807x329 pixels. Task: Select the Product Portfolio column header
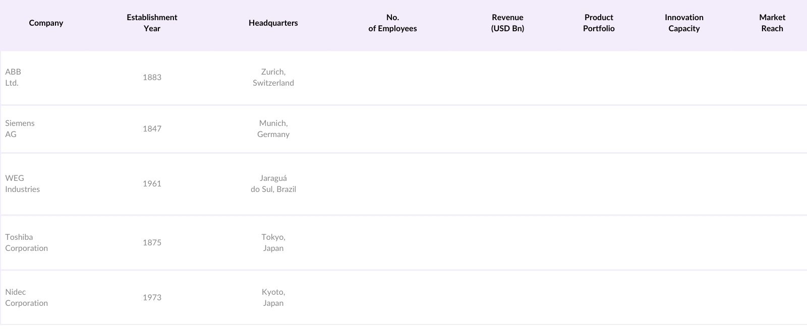[599, 23]
